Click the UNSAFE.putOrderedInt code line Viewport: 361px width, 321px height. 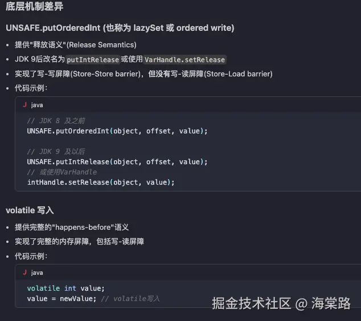117,131
